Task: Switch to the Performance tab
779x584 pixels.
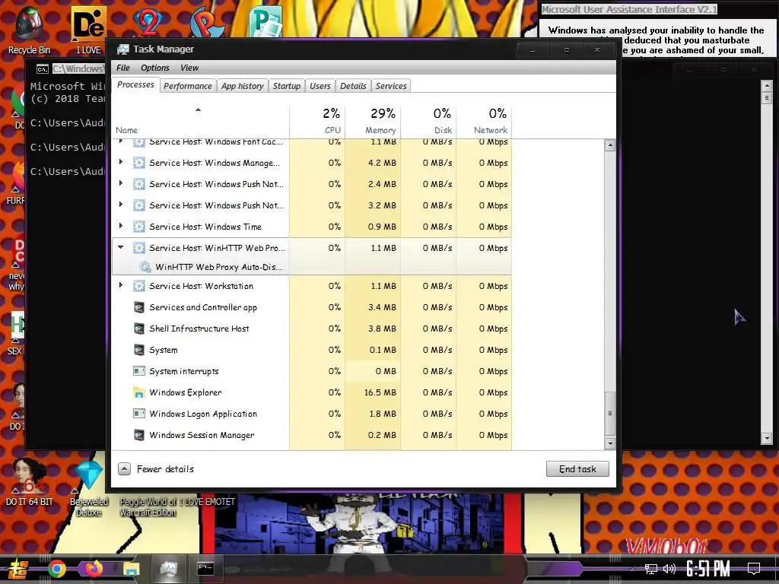Action: click(x=188, y=86)
